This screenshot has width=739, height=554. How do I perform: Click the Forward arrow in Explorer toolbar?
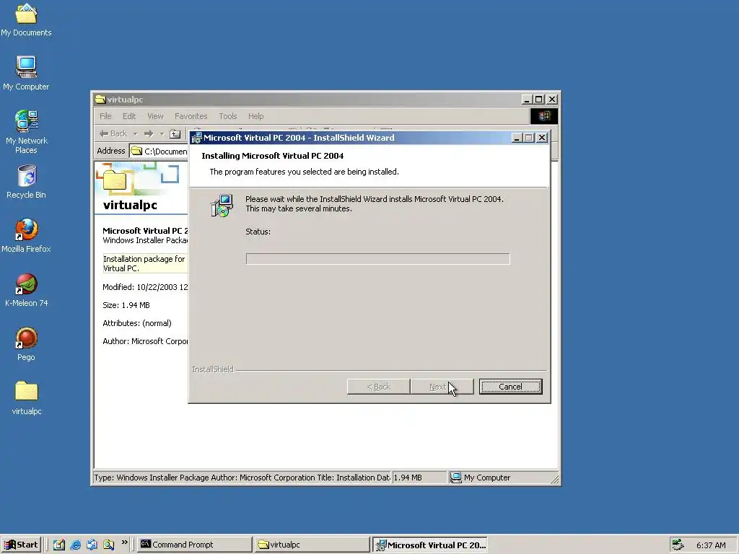pyautogui.click(x=149, y=133)
